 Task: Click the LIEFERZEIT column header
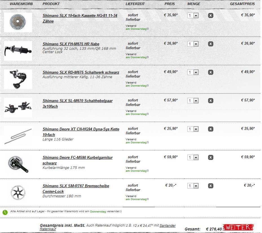coord(135,4)
